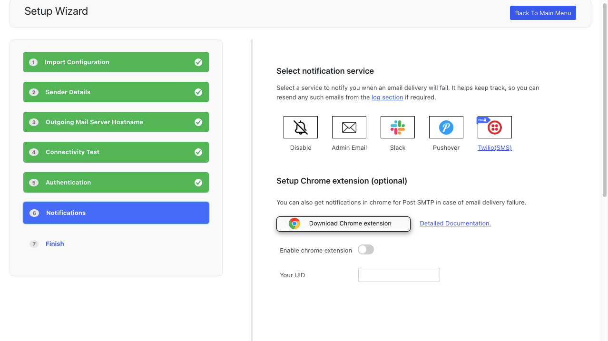Click the numbered circle on Notifications step
This screenshot has width=608, height=341.
[34, 213]
